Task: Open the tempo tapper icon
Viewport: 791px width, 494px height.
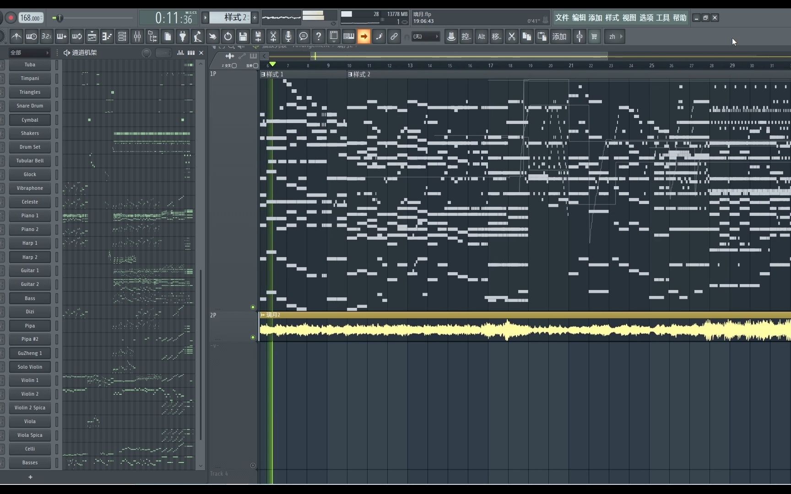Action: (x=198, y=37)
